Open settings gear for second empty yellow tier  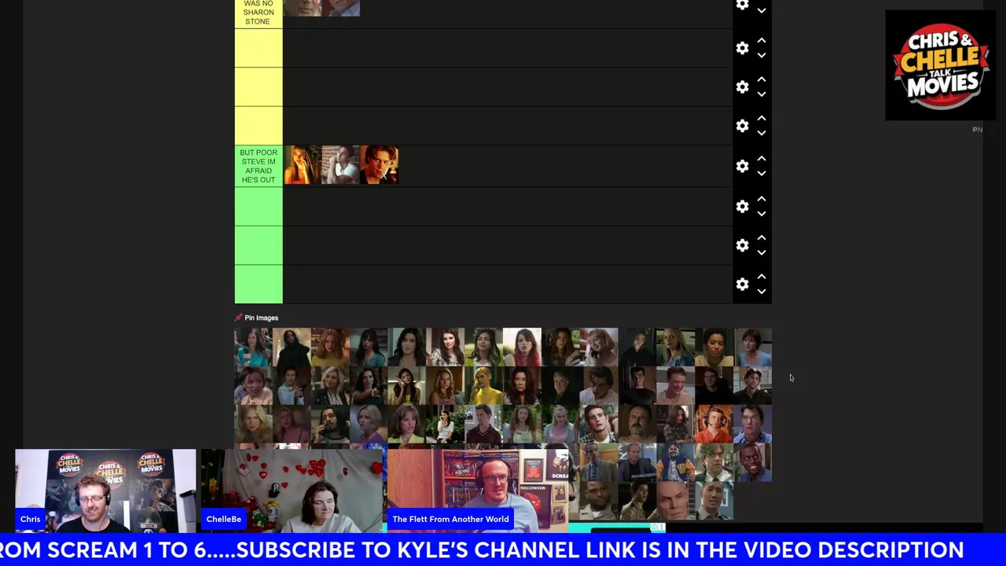[x=742, y=87]
